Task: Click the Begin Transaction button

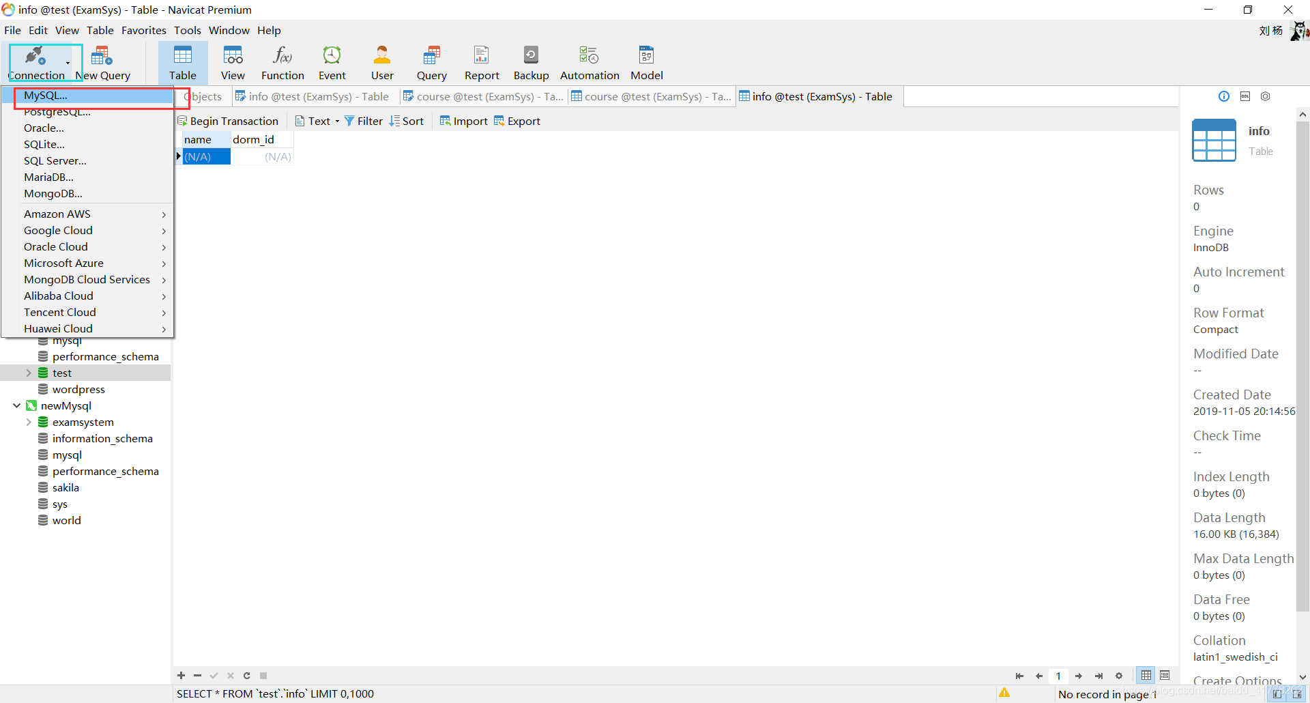Action: point(228,121)
